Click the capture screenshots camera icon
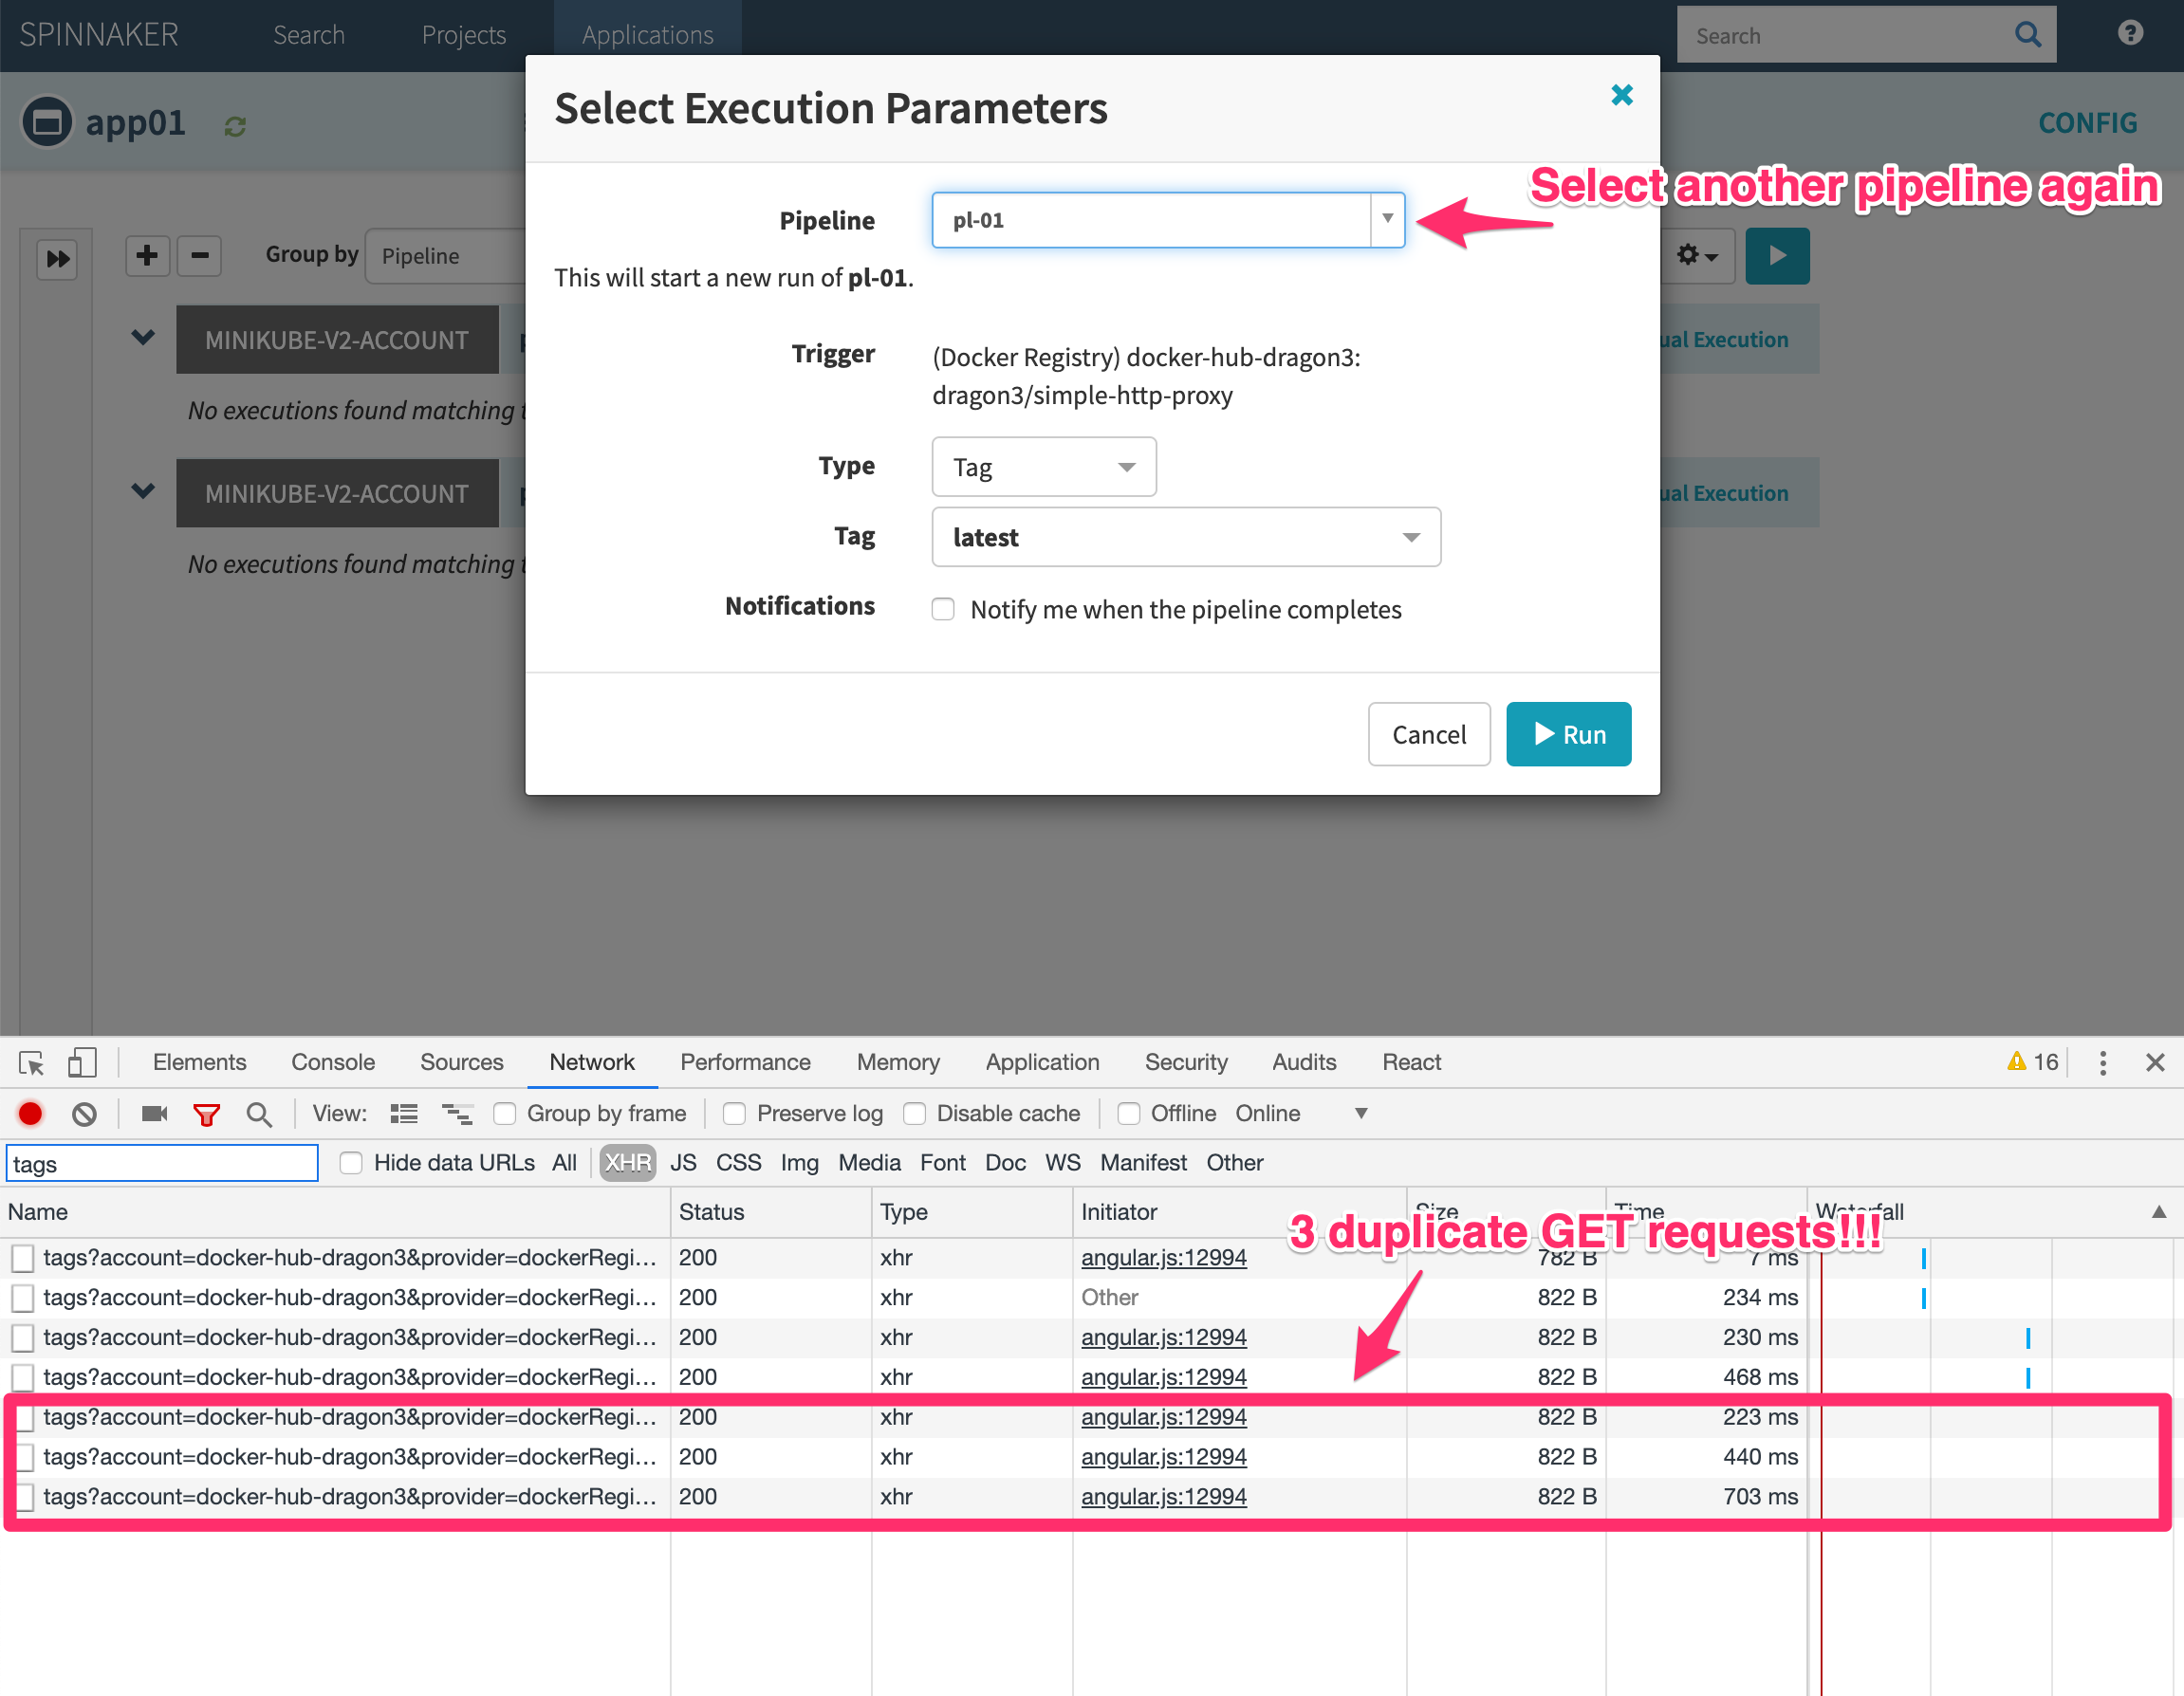The height and width of the screenshot is (1696, 2184). (154, 1113)
